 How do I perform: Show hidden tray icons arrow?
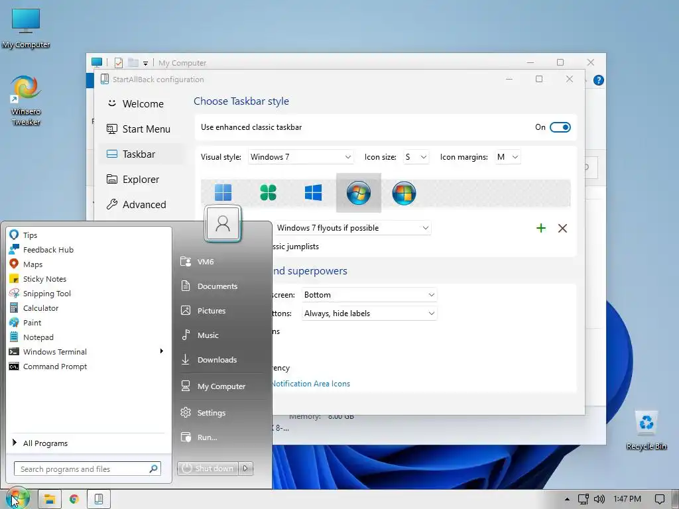click(x=567, y=499)
